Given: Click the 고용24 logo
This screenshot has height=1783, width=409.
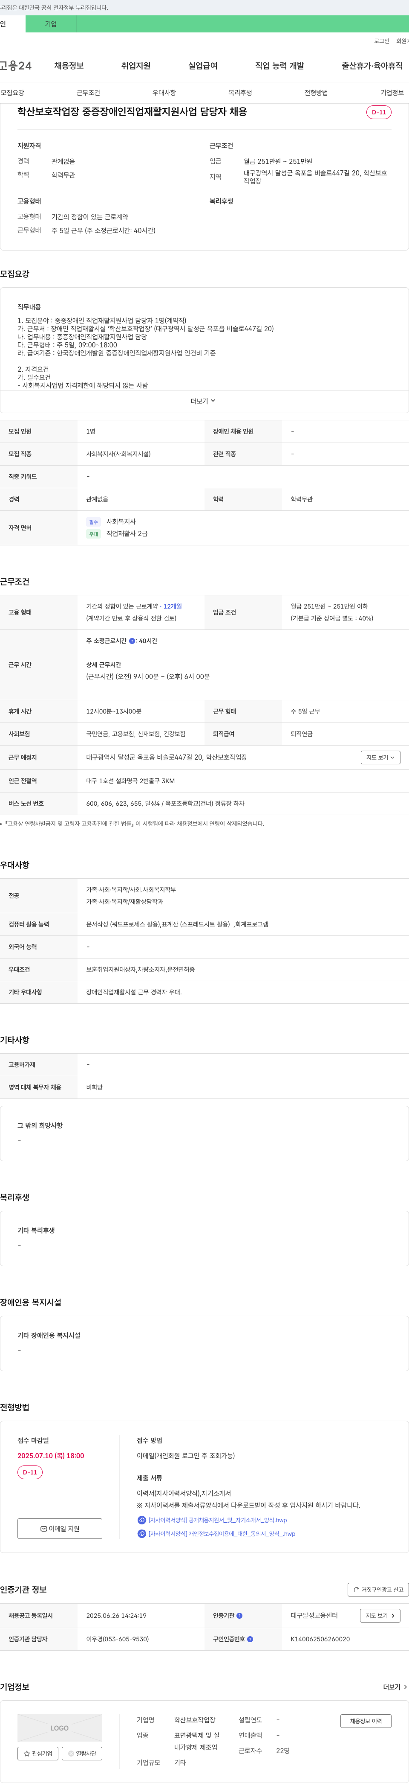Looking at the screenshot, I should tap(15, 66).
